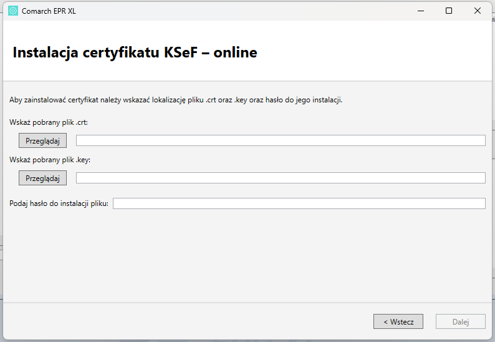Click the Dalej button
This screenshot has width=495, height=342.
pyautogui.click(x=461, y=321)
